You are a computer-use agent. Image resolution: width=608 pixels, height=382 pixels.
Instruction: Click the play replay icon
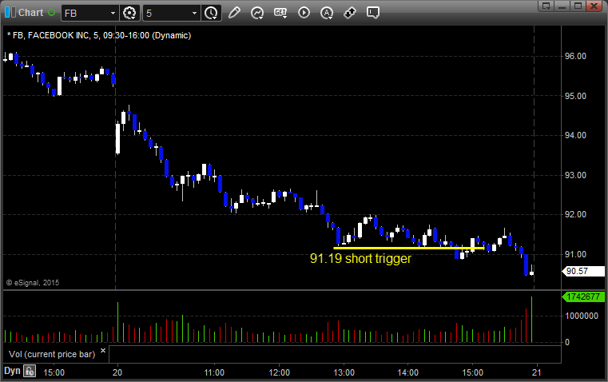304,13
